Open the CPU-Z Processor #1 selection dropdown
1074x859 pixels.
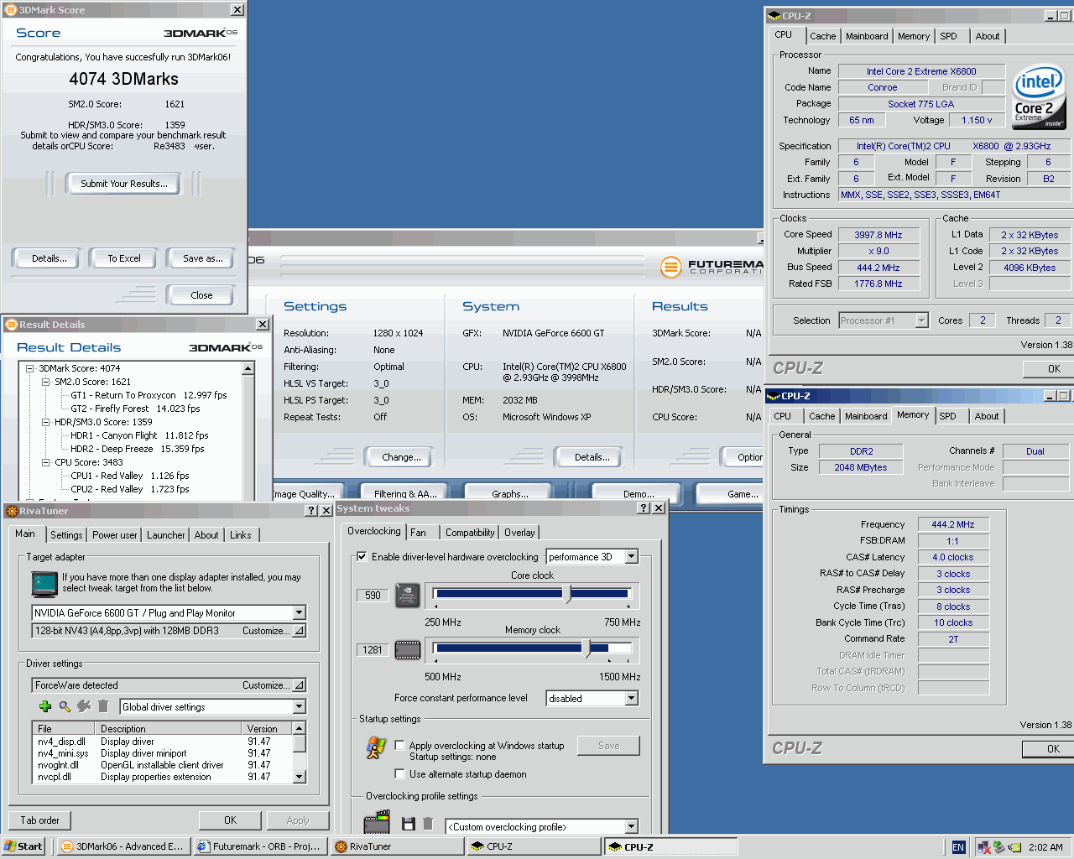(x=921, y=320)
